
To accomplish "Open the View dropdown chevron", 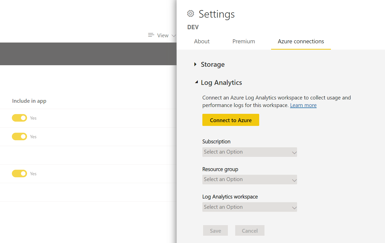I will tap(174, 36).
